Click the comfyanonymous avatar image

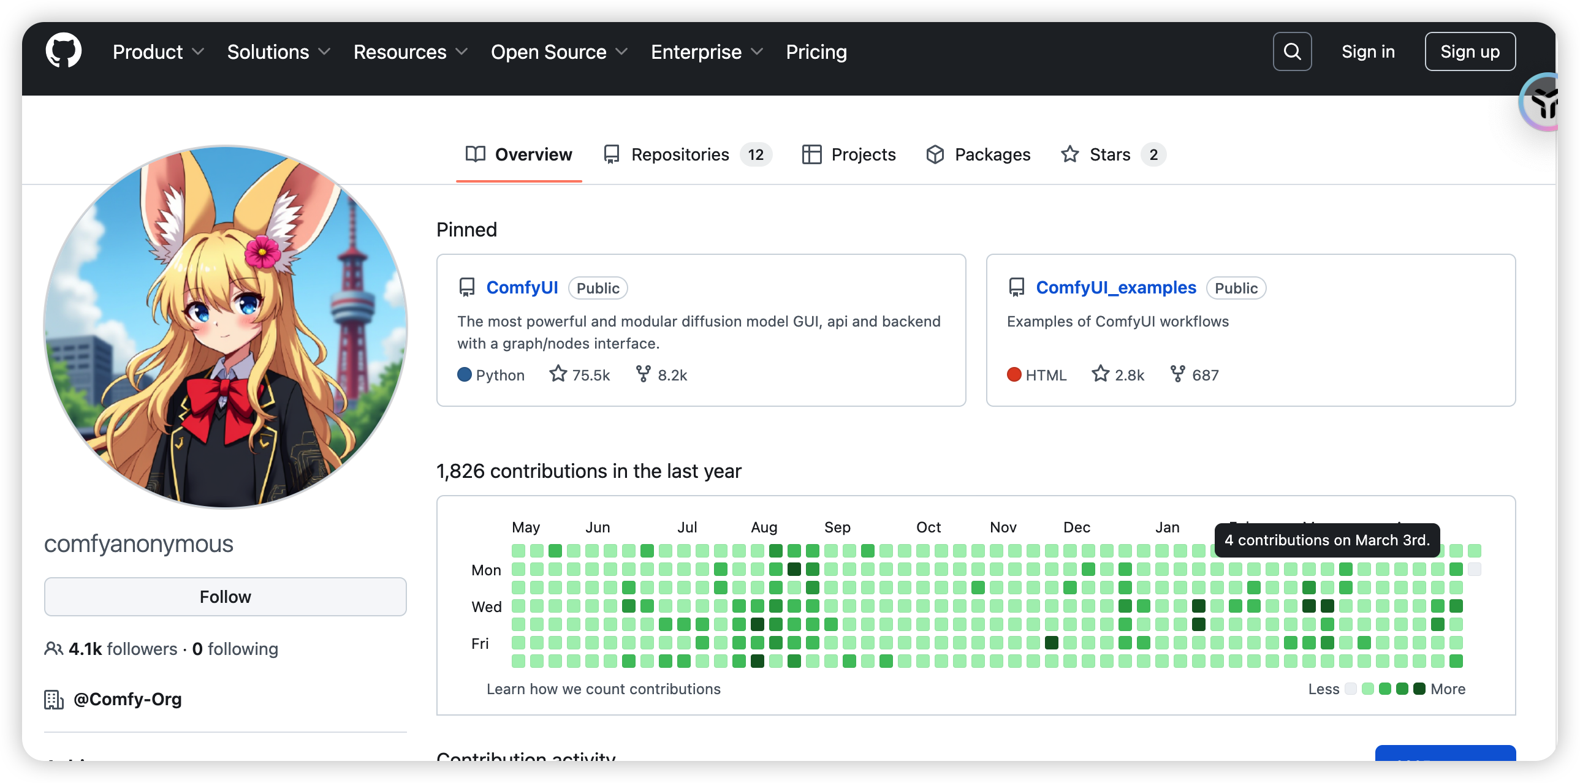225,327
